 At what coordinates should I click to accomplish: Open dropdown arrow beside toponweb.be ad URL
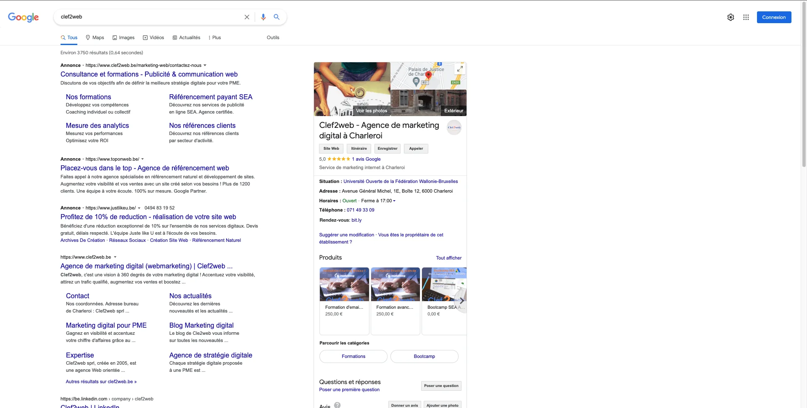tap(142, 159)
